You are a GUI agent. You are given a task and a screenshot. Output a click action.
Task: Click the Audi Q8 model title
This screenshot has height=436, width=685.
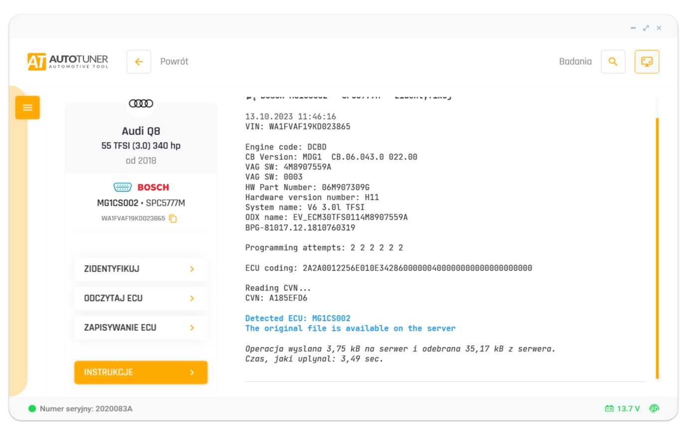141,131
